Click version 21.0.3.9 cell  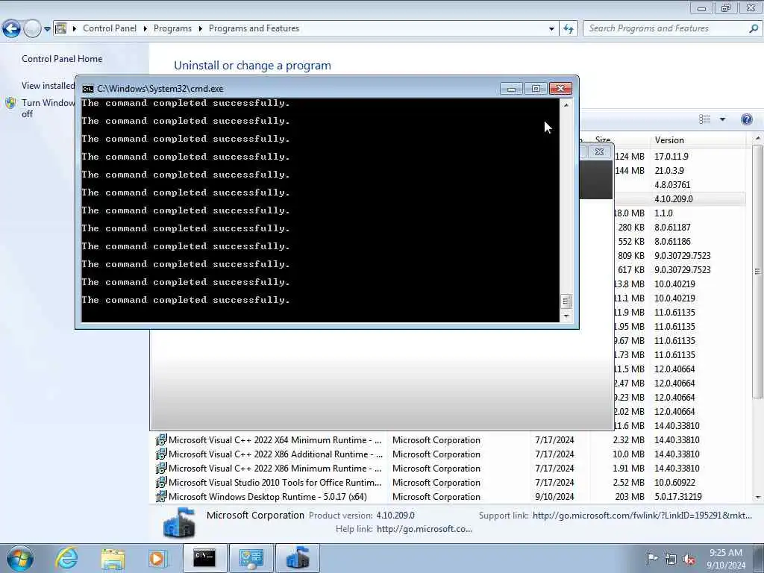click(x=669, y=171)
